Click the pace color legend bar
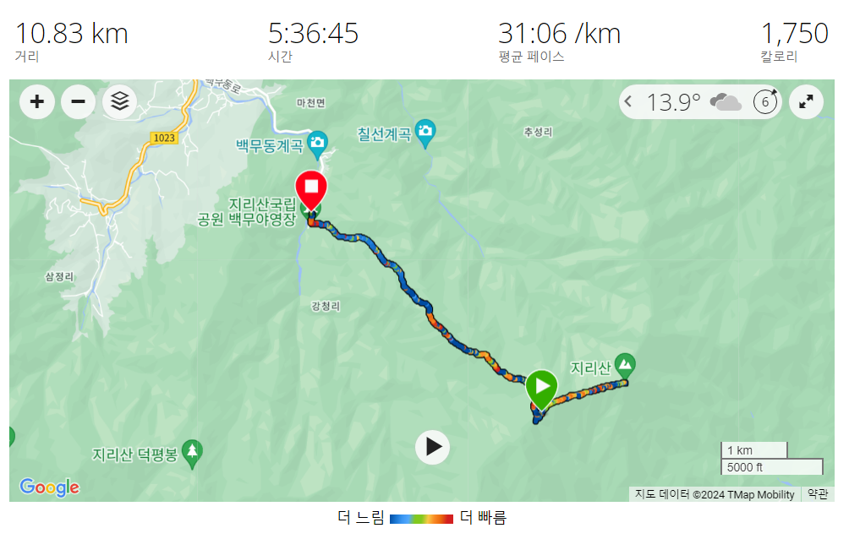Image resolution: width=860 pixels, height=539 pixels. pos(421,518)
